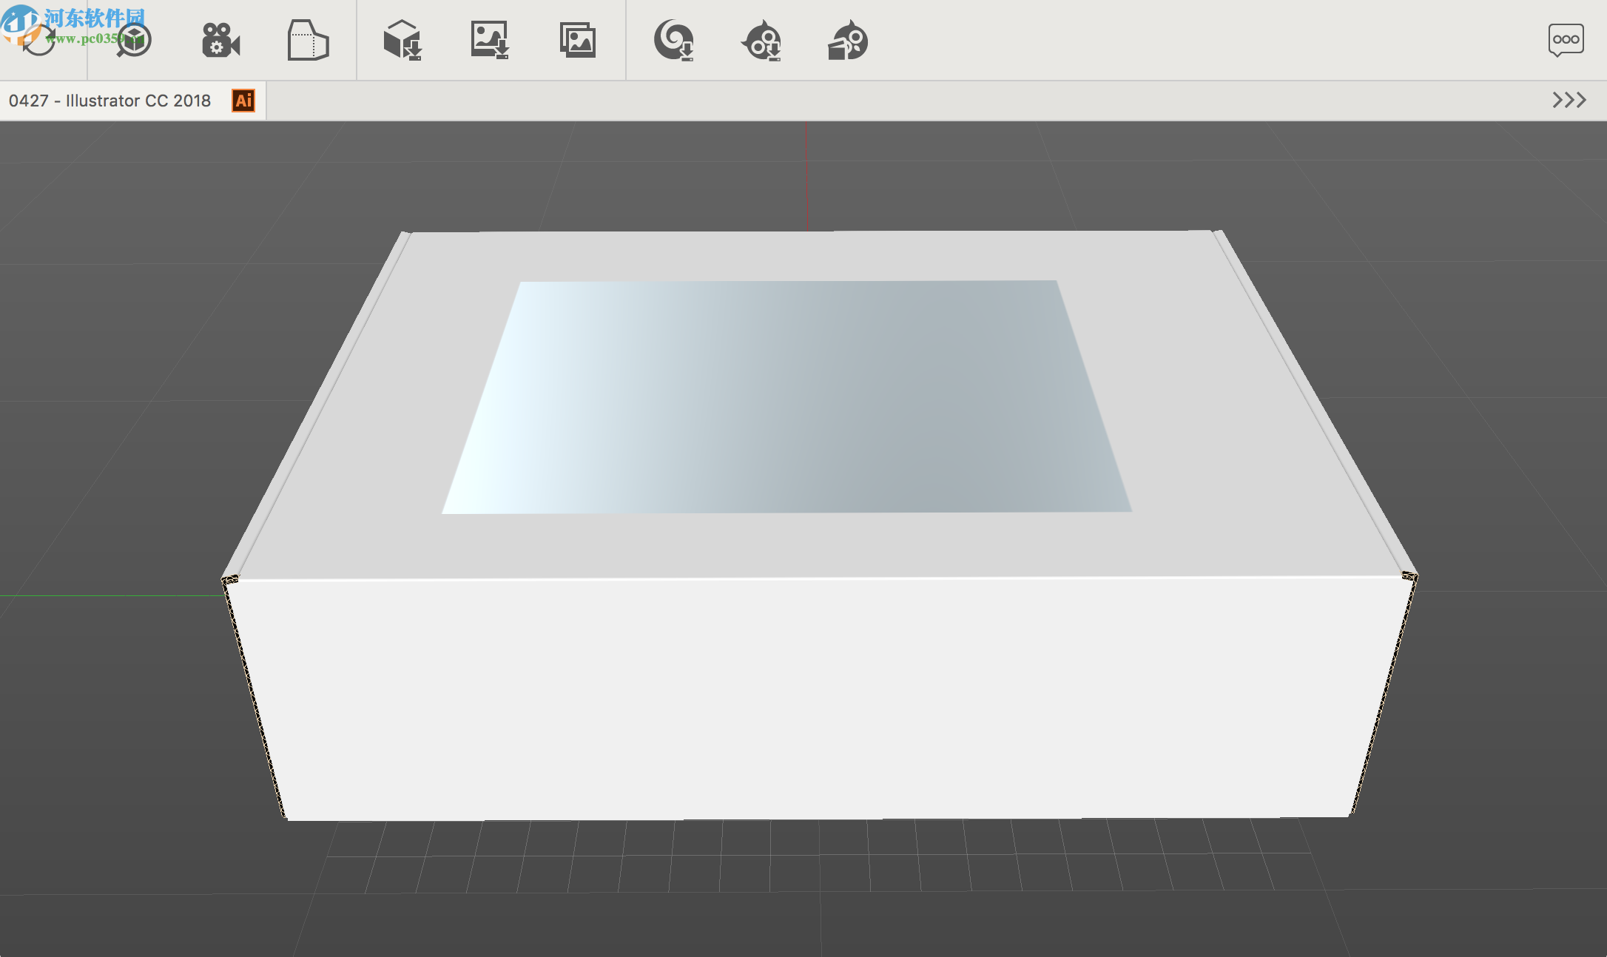Screen dimensions: 1607x957
Task: Export a snapshot with the image-download icon
Action: 489,41
